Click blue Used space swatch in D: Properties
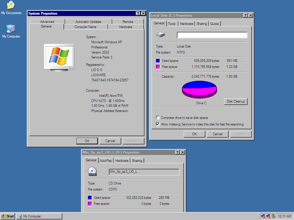This screenshot has width=294, height=220. pos(90,198)
